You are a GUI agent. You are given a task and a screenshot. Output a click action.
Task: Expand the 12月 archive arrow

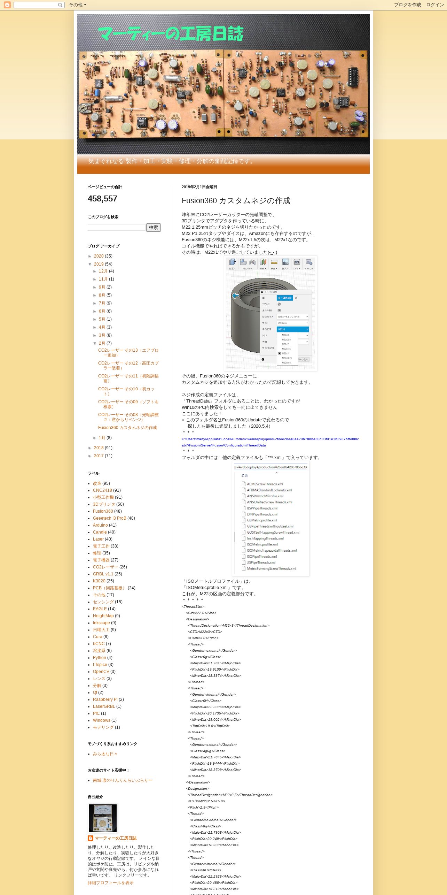[x=95, y=271]
